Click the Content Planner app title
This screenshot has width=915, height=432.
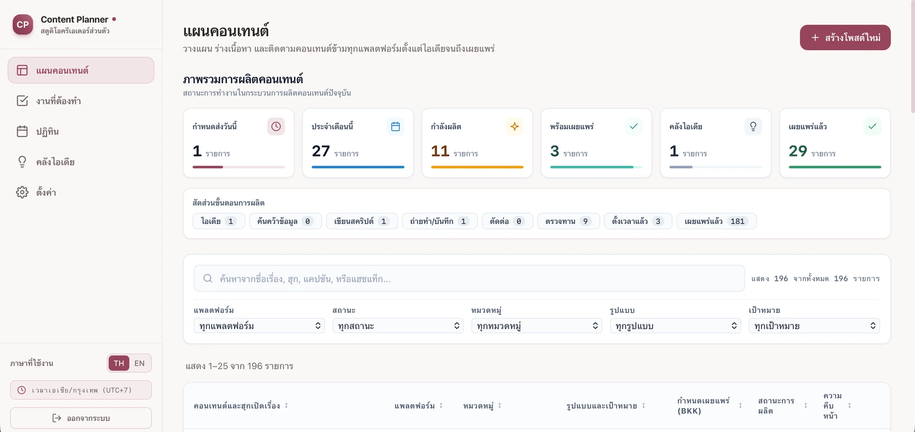(74, 20)
